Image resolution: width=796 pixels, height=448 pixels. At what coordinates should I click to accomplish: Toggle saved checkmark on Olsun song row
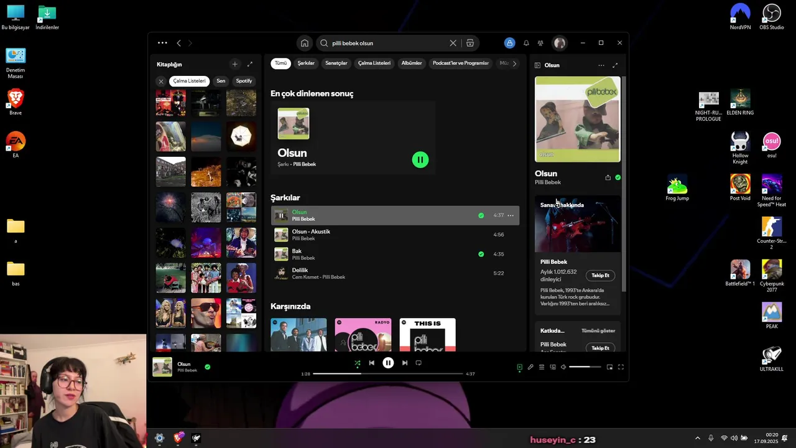[x=481, y=215]
